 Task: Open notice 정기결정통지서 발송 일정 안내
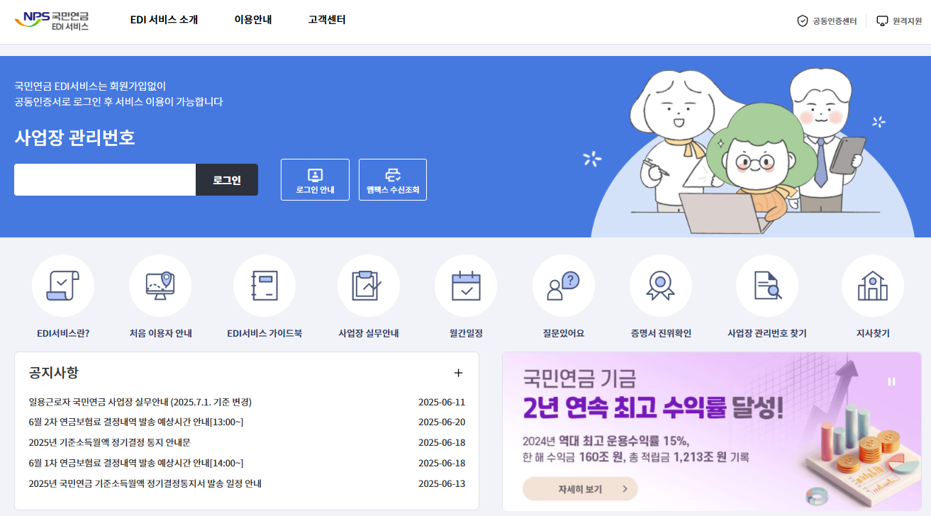145,483
